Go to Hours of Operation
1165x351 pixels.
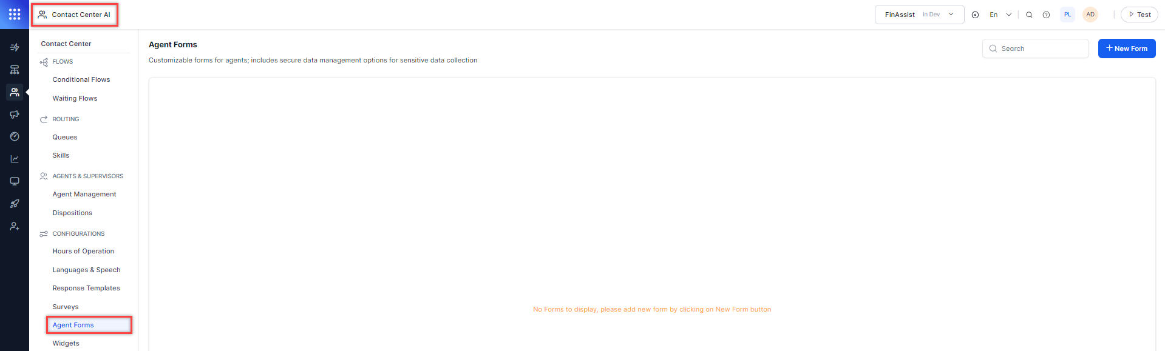point(83,251)
